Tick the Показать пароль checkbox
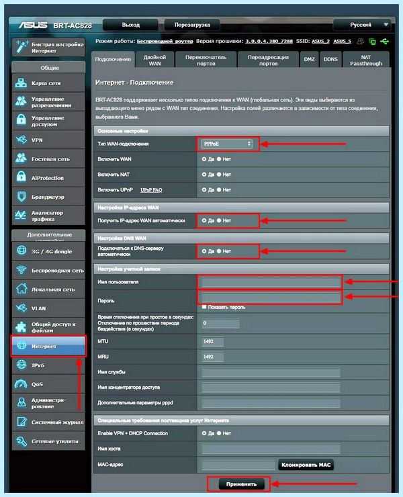 tap(204, 307)
